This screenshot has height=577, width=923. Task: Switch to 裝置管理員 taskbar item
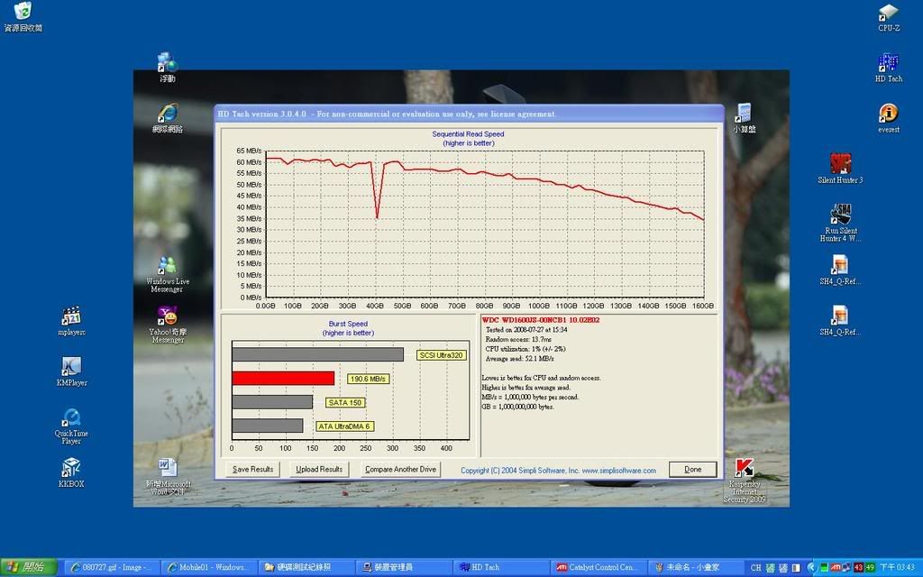point(403,568)
